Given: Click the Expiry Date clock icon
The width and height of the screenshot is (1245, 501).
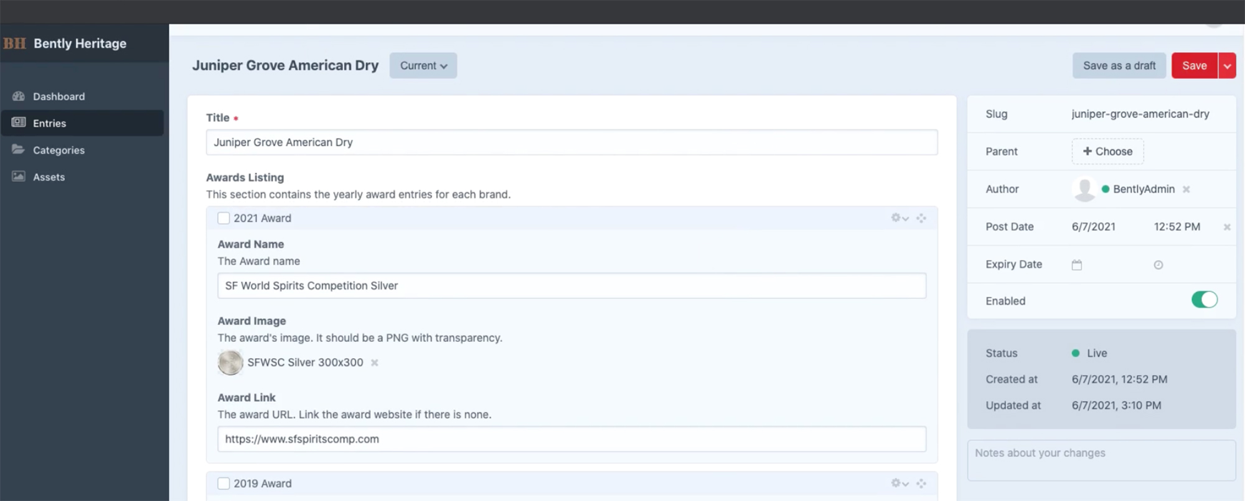Looking at the screenshot, I should tap(1158, 265).
